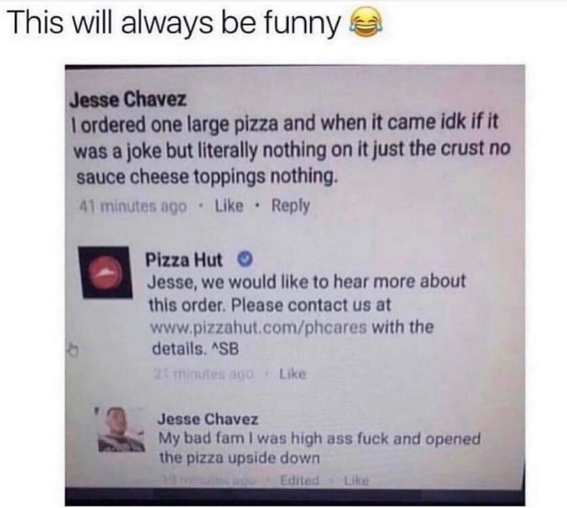Viewport: 567px width, 508px height.
Task: Click the blue verified badge beside Pizza Hut
Action: pyautogui.click(x=244, y=259)
